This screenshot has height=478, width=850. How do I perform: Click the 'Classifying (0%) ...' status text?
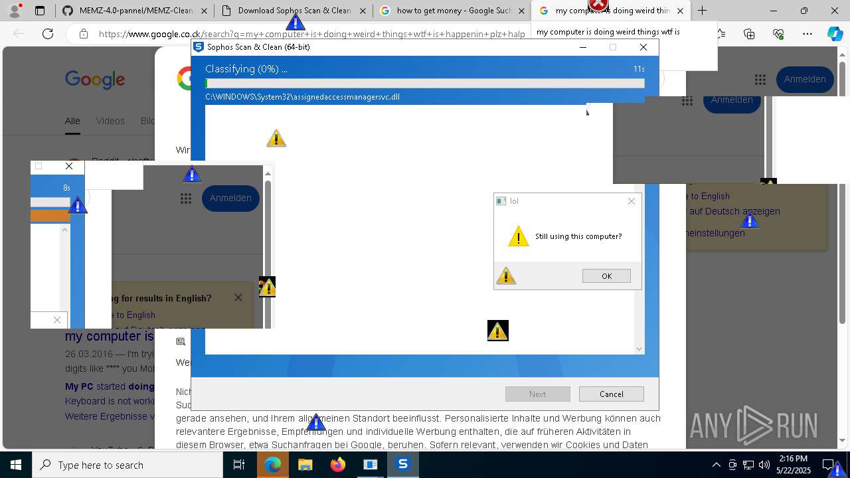coord(246,69)
